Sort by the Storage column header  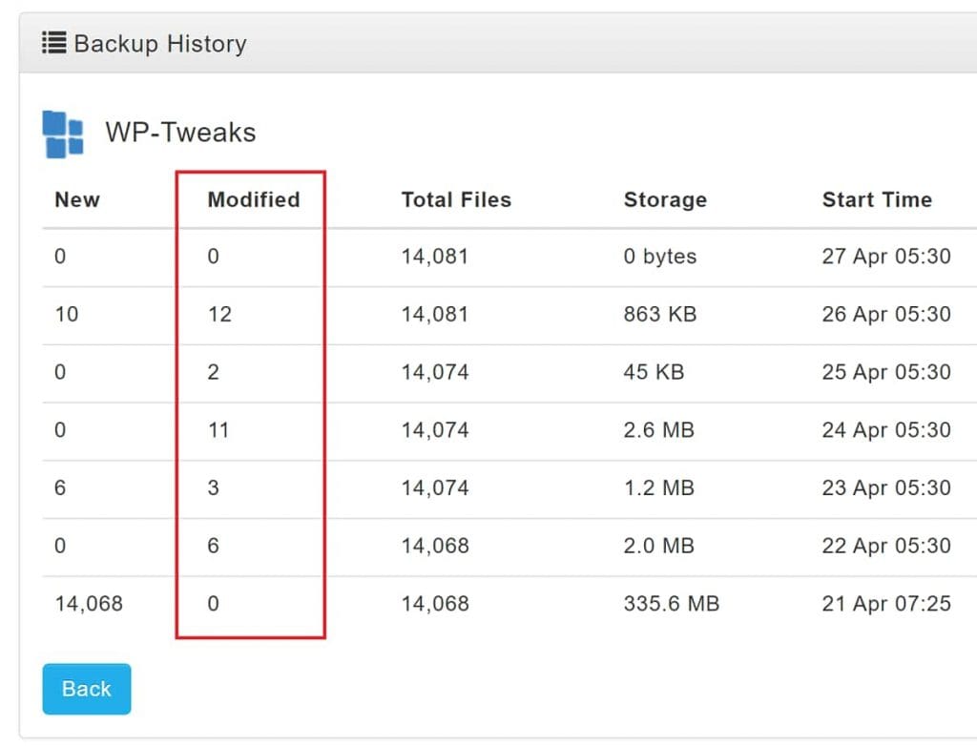(x=665, y=199)
